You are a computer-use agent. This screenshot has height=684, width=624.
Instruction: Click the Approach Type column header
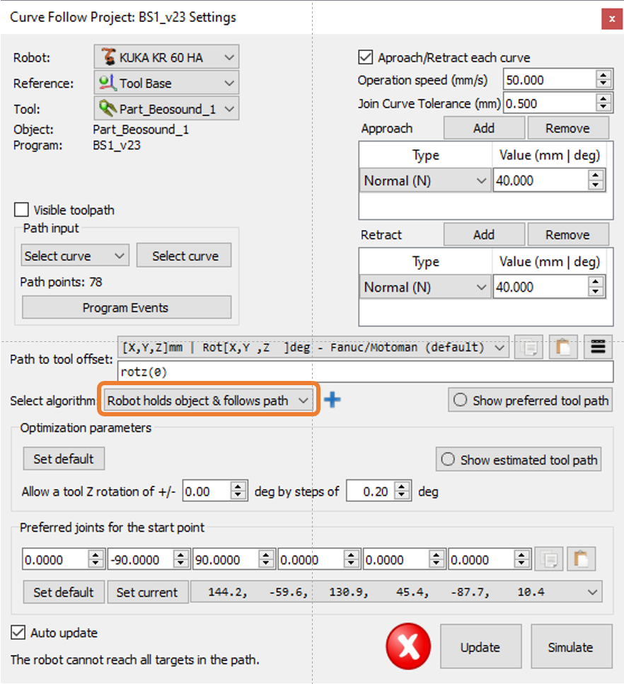pos(426,155)
